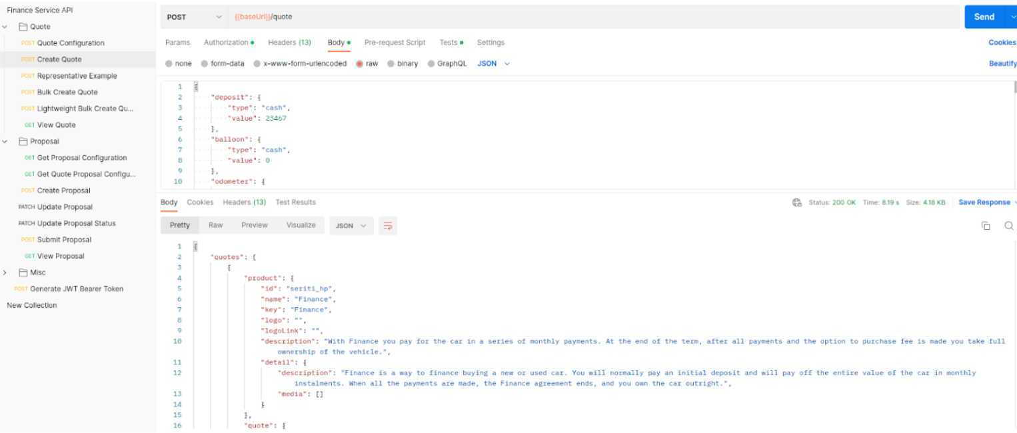Click the Quote folder icon
This screenshot has width=1017, height=433.
pyautogui.click(x=23, y=27)
